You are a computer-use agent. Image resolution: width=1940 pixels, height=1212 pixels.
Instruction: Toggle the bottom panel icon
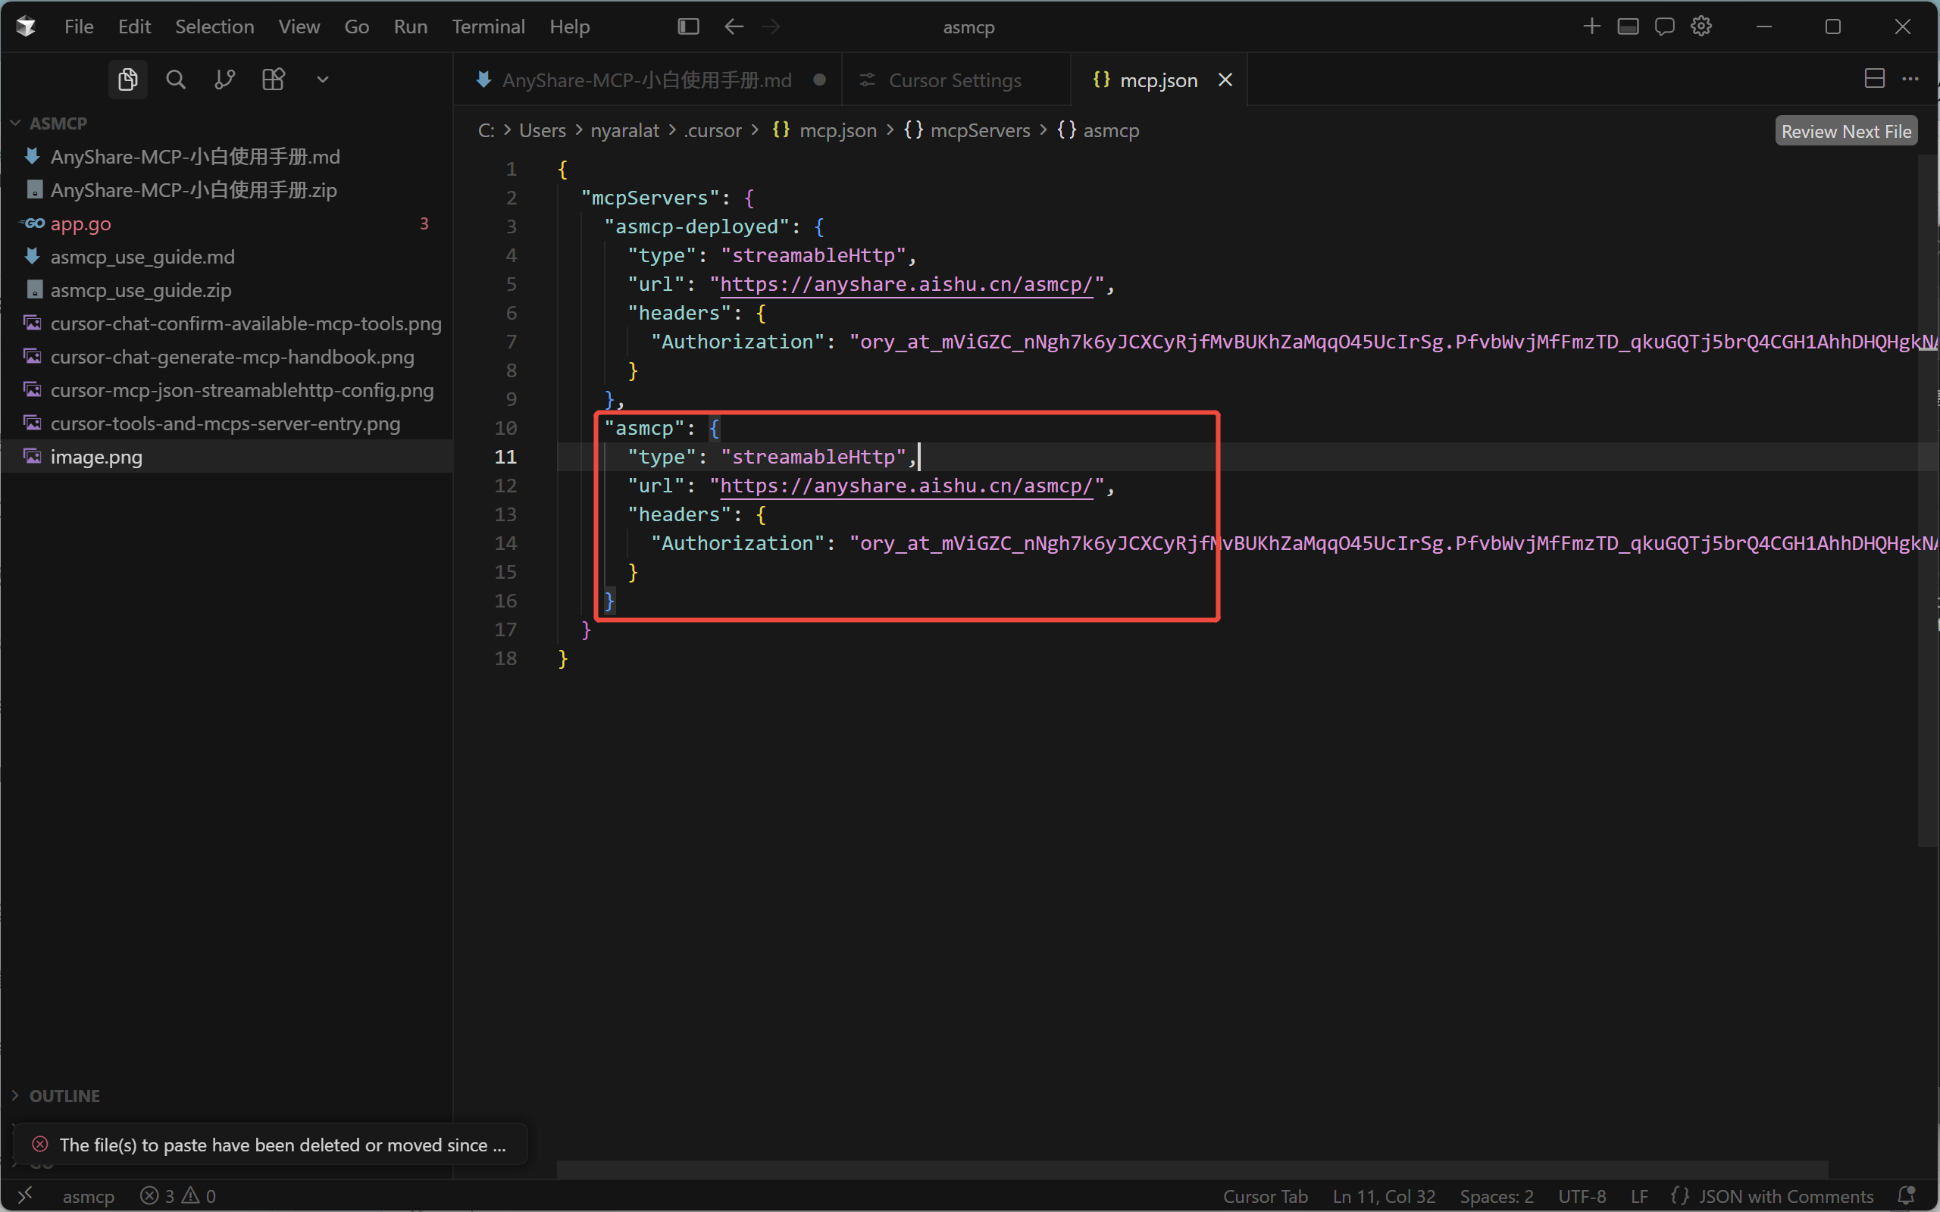(x=1627, y=27)
